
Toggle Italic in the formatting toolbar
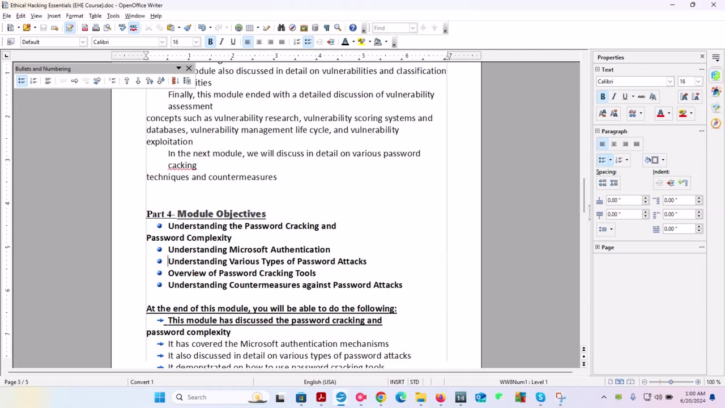[x=221, y=42]
